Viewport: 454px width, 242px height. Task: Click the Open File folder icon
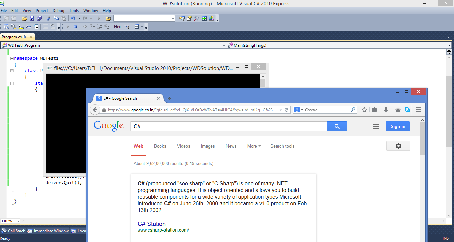pos(24,18)
